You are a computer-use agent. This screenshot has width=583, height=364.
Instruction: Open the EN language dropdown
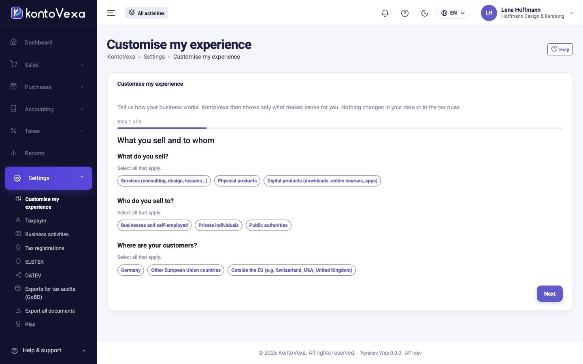pyautogui.click(x=453, y=13)
